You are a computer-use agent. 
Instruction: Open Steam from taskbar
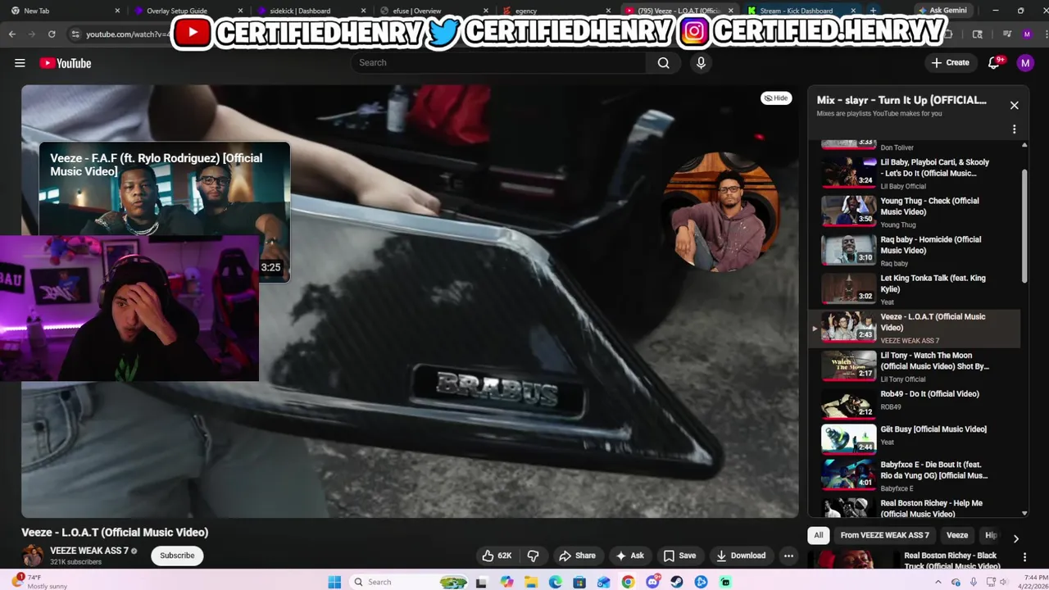677,582
